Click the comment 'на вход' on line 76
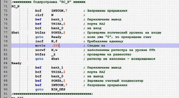Screen dimensions: 179x98 [x=94, y=28]
